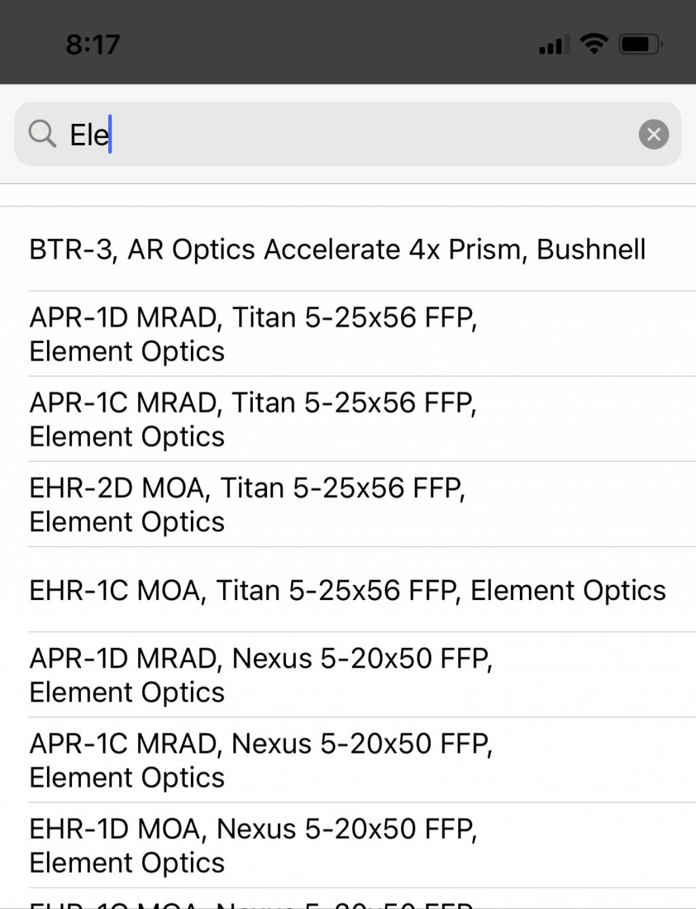Clear the search text with the X button
This screenshot has height=909, width=696.
tap(654, 134)
